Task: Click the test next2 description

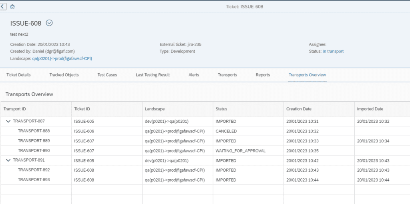Action: click(x=19, y=34)
